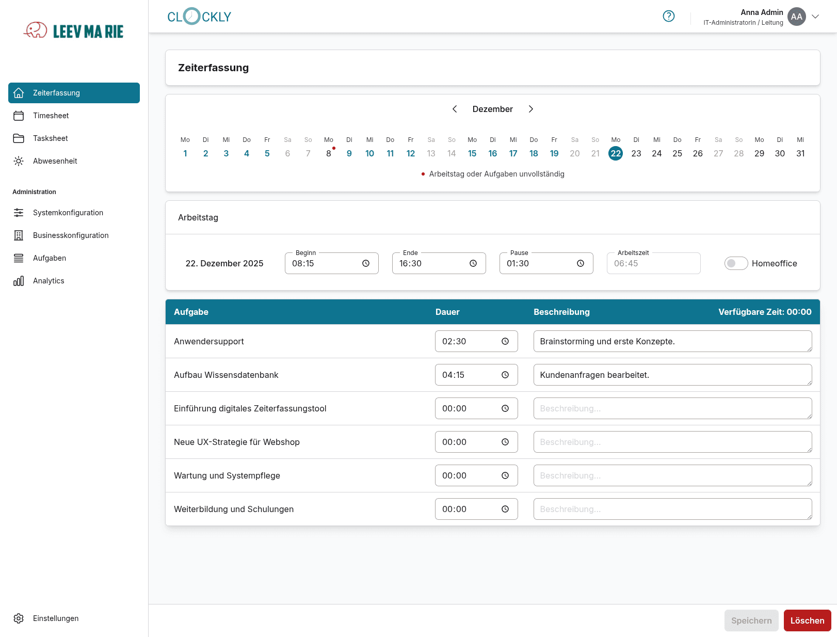Open time picker for Anwendersupport duration
Image resolution: width=837 pixels, height=637 pixels.
click(x=505, y=341)
